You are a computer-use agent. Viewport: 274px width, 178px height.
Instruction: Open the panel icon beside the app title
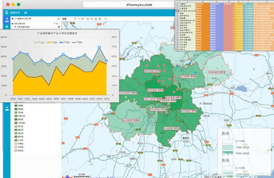coord(26,13)
